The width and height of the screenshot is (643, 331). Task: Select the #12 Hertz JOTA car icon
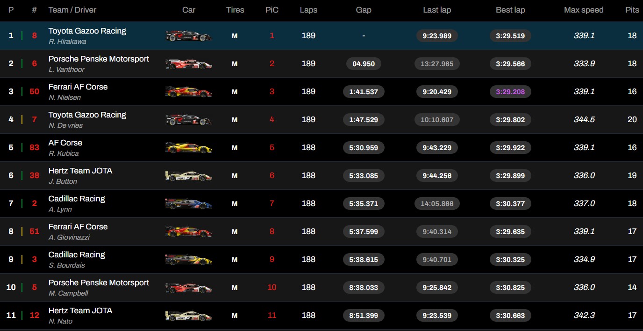point(188,316)
